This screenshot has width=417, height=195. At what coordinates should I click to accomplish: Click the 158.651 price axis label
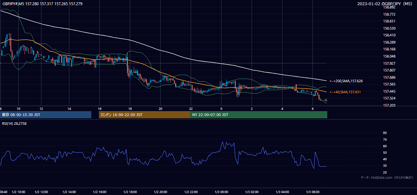click(389, 21)
